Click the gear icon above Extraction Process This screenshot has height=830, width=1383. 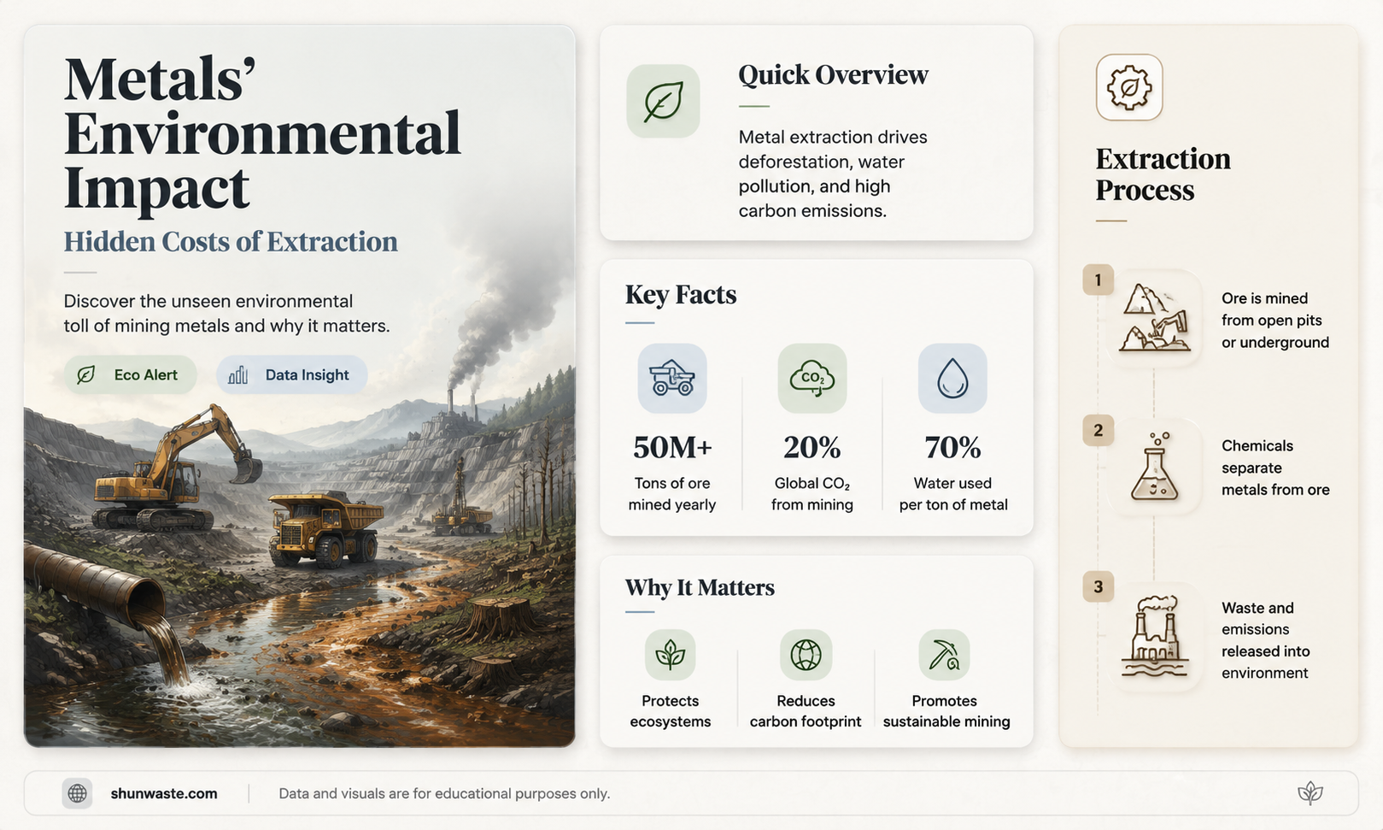[x=1129, y=87]
